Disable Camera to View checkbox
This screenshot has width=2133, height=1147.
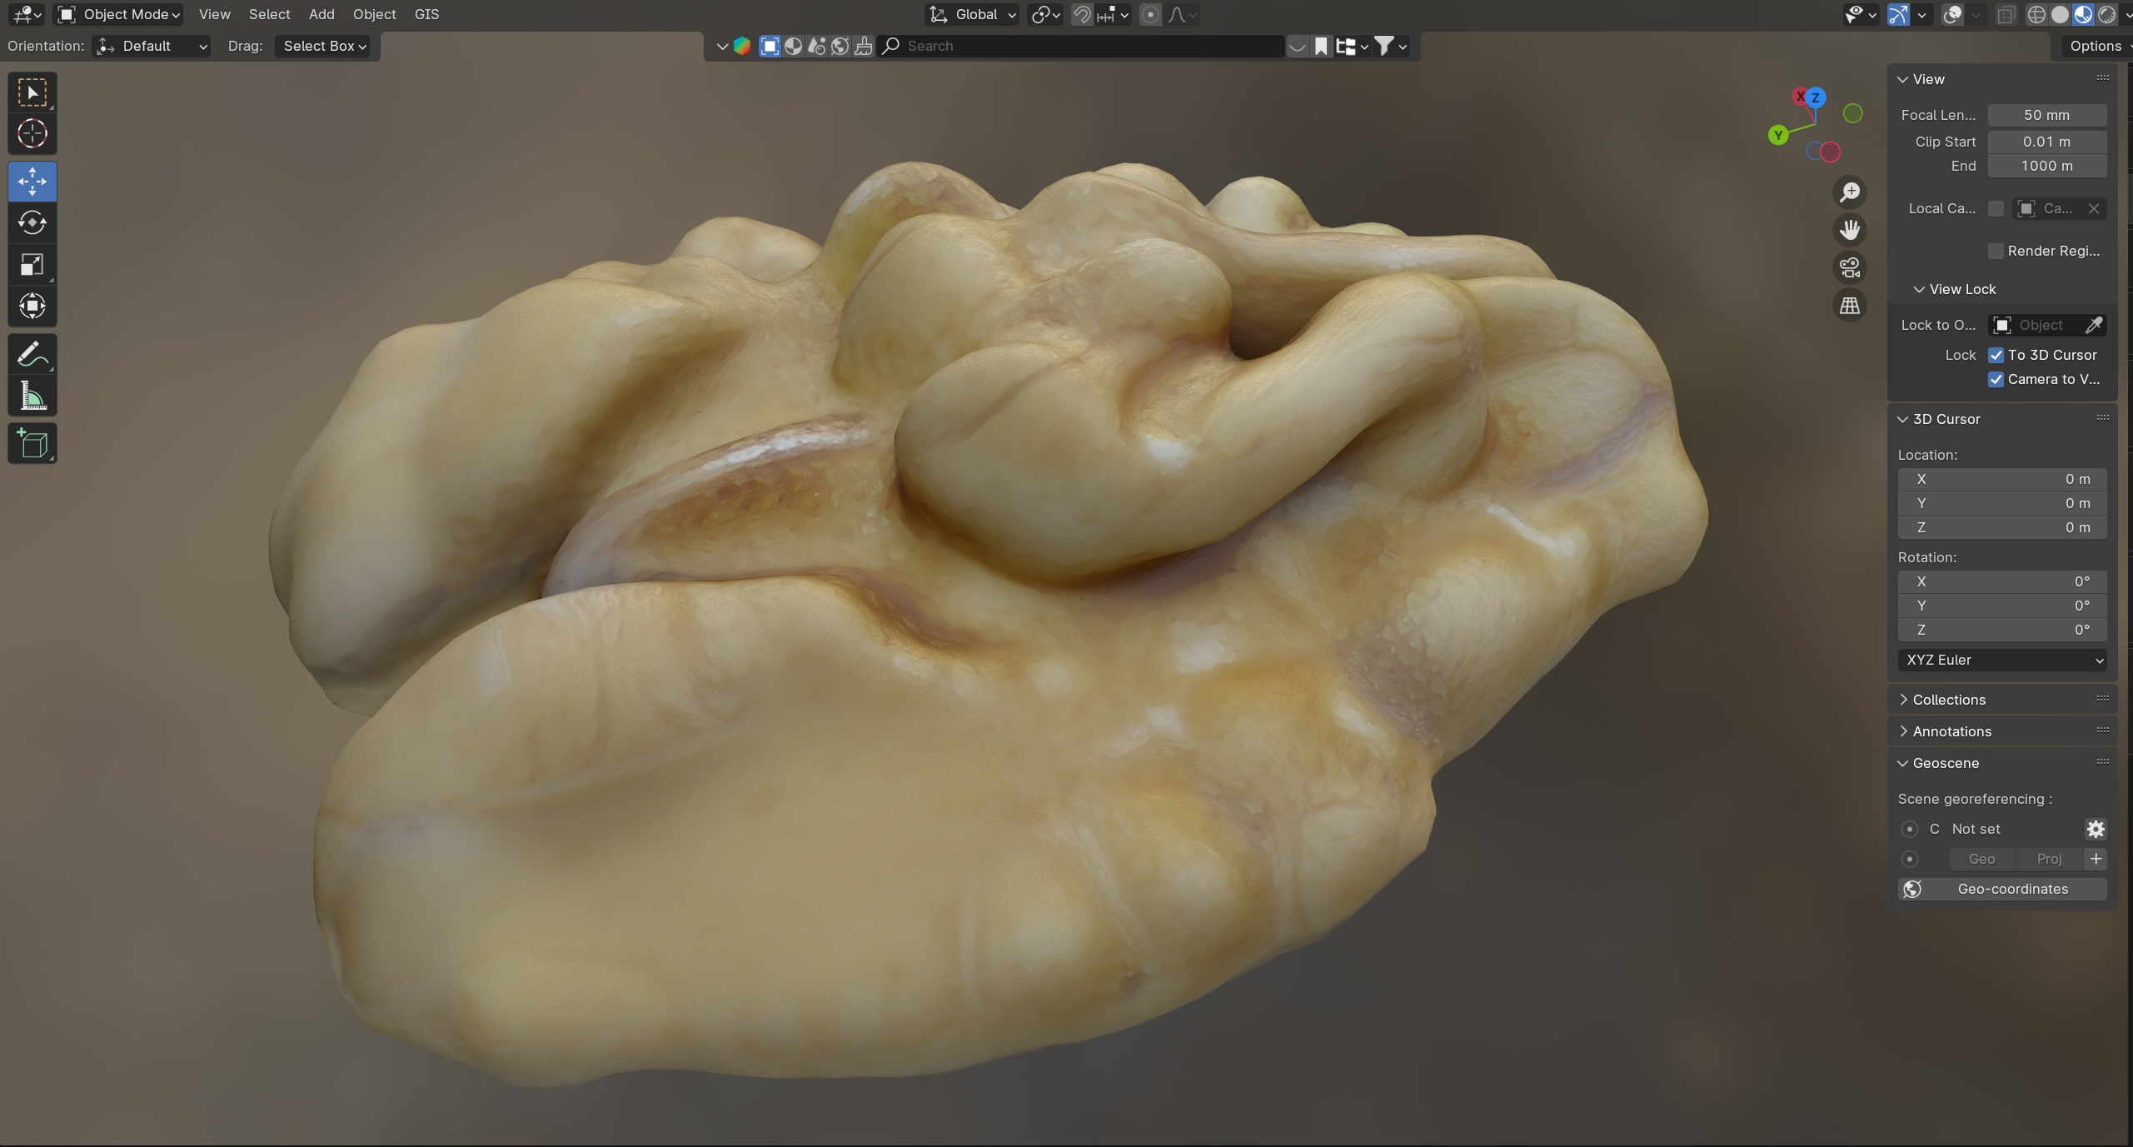pos(1996,380)
